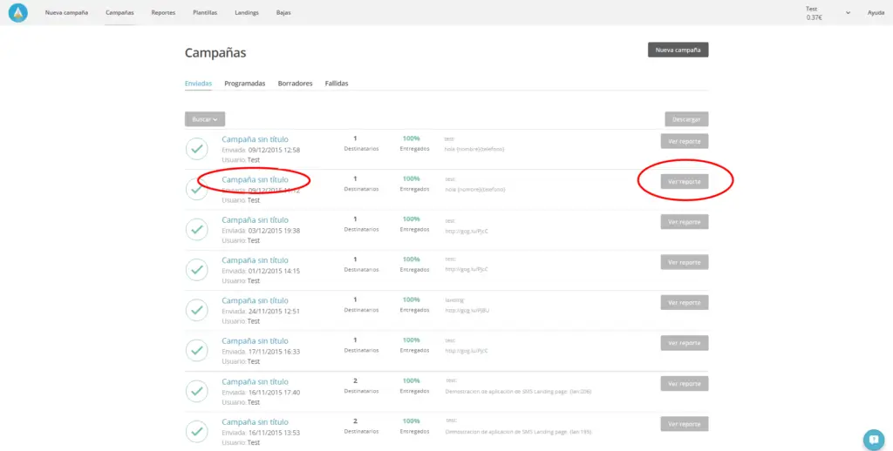Expand the Test account dropdown arrow
Viewport: 893px width, 451px height.
(x=848, y=13)
